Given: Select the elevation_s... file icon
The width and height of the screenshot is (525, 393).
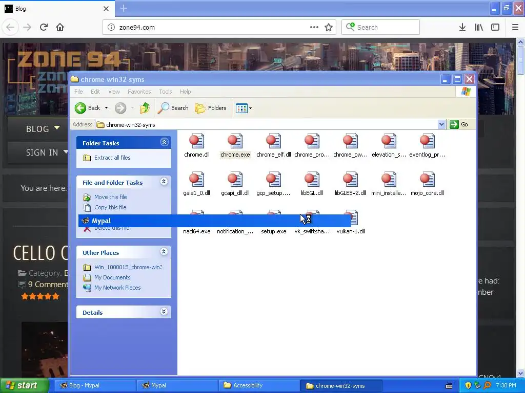Looking at the screenshot, I should [x=389, y=141].
